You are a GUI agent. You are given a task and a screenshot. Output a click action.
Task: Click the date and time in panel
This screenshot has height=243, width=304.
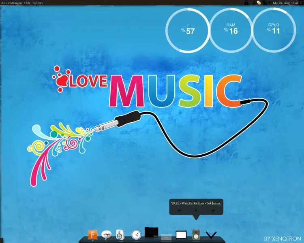pyautogui.click(x=286, y=2)
